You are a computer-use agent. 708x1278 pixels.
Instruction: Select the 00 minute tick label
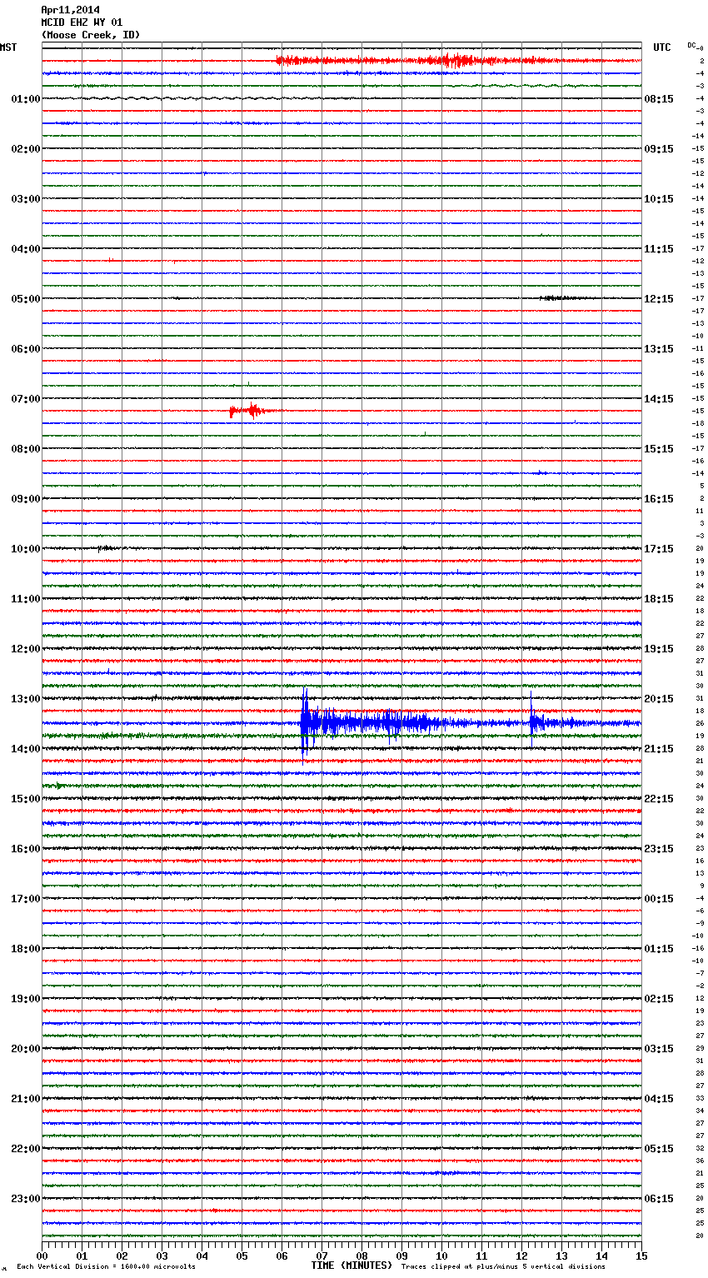click(x=42, y=1256)
